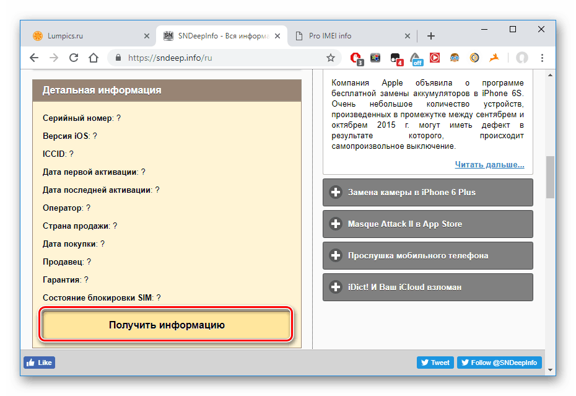This screenshot has width=576, height=396.
Task: Click the address bar URL sndeep.info/ru
Action: tap(170, 58)
